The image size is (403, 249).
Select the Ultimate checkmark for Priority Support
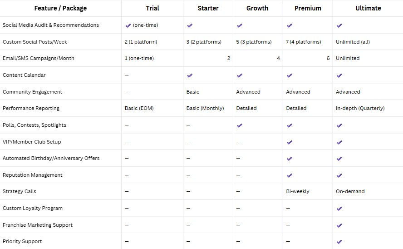[339, 242]
